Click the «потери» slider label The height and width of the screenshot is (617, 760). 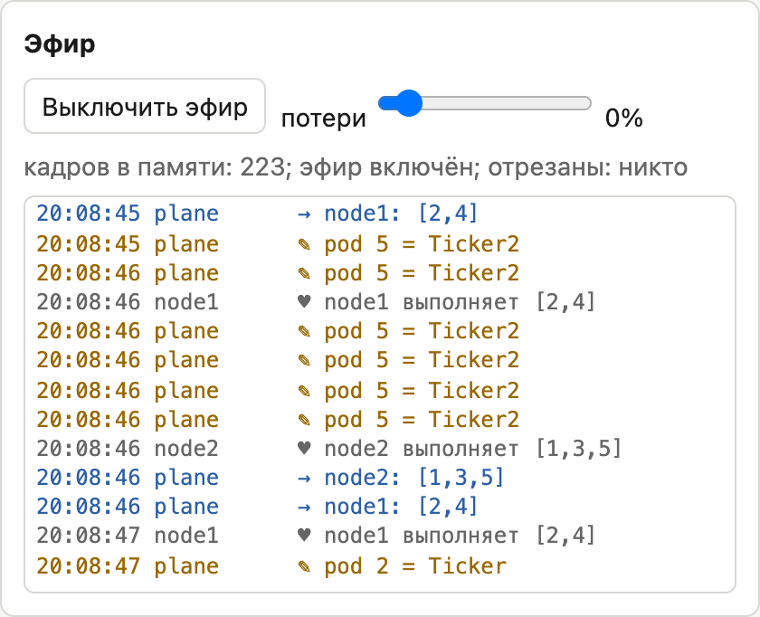(x=323, y=119)
